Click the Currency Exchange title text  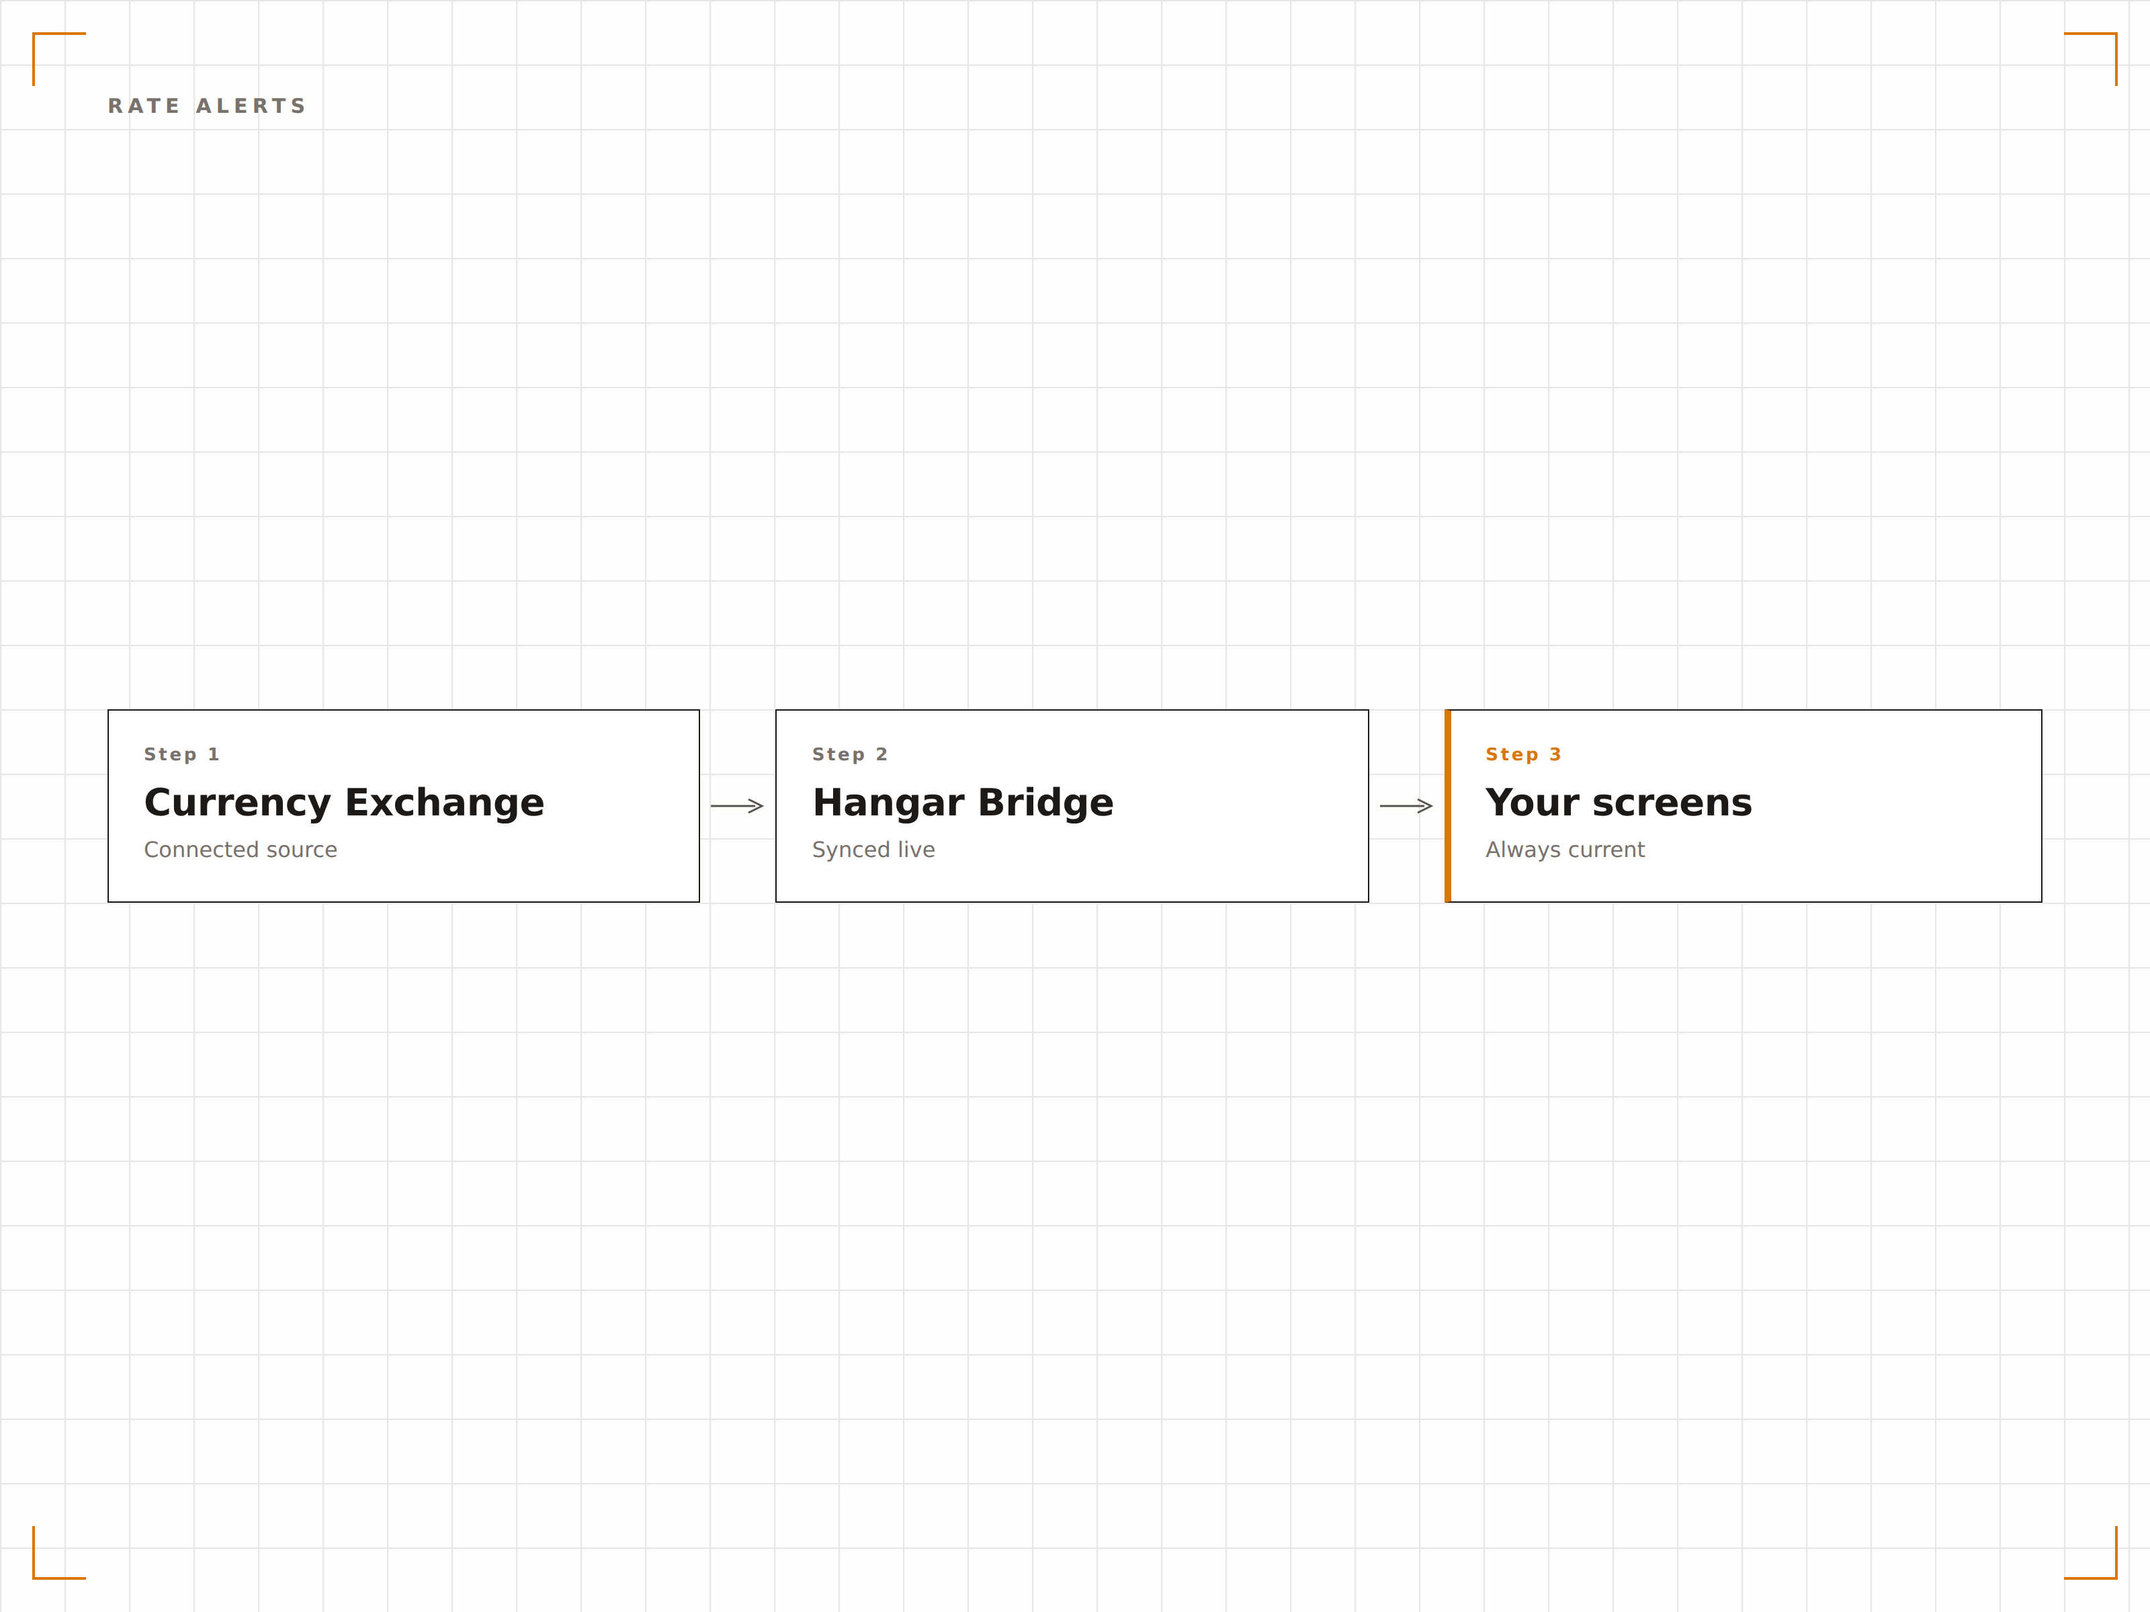[x=344, y=803]
